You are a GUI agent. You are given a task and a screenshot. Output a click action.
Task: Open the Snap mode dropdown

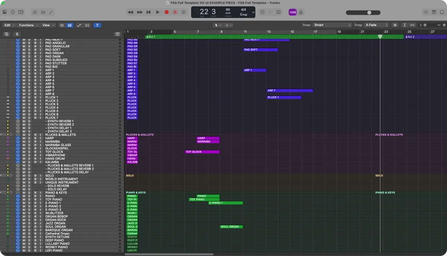[x=332, y=25]
